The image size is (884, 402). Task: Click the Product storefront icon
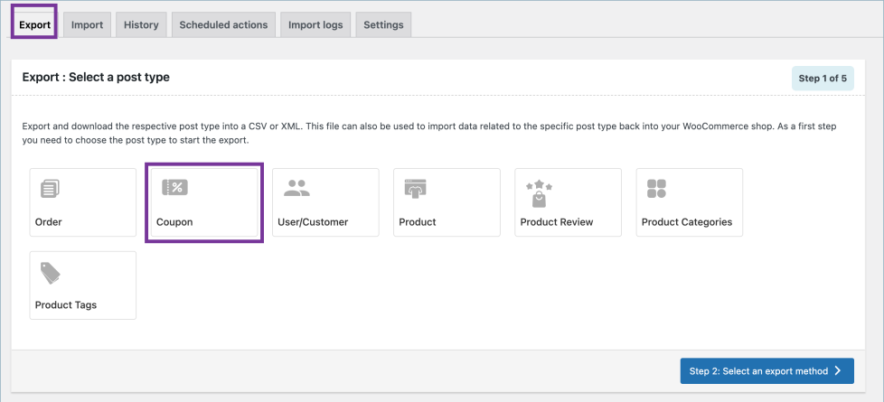(x=415, y=189)
